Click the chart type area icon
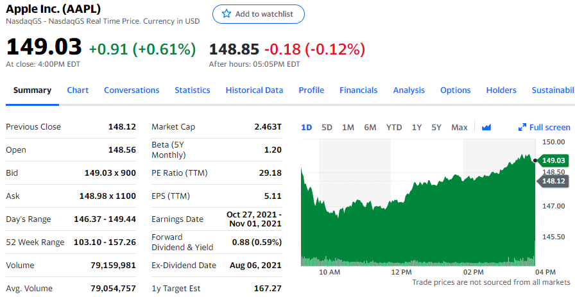The width and height of the screenshot is (575, 297). pos(486,127)
